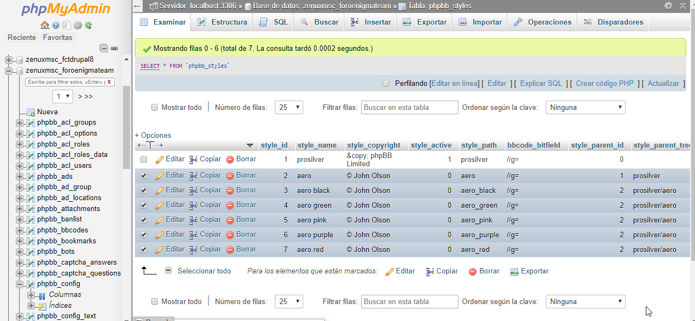Click red Borrar icon for aero pink row
This screenshot has width=695, height=321.
(x=230, y=220)
